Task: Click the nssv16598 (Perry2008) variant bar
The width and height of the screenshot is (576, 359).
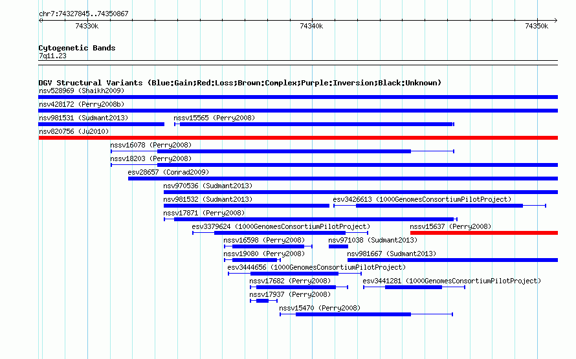Action: 268,246
